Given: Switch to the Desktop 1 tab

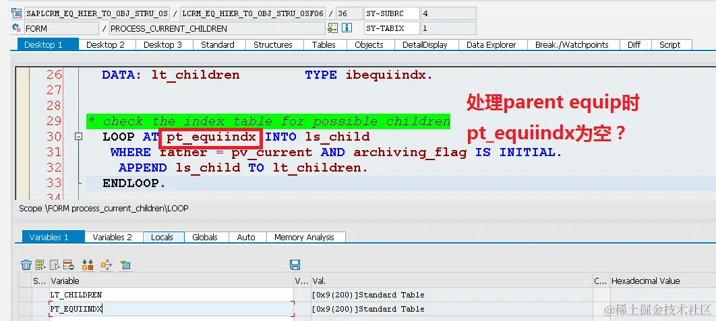Looking at the screenshot, I should (48, 44).
